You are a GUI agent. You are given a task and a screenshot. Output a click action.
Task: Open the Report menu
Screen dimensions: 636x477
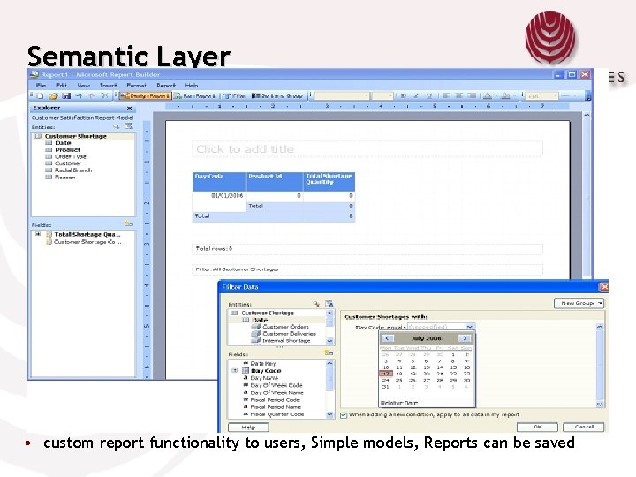(166, 86)
